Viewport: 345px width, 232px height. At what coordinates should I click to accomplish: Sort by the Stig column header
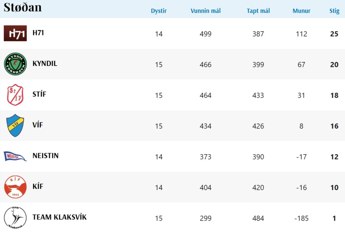click(x=334, y=11)
